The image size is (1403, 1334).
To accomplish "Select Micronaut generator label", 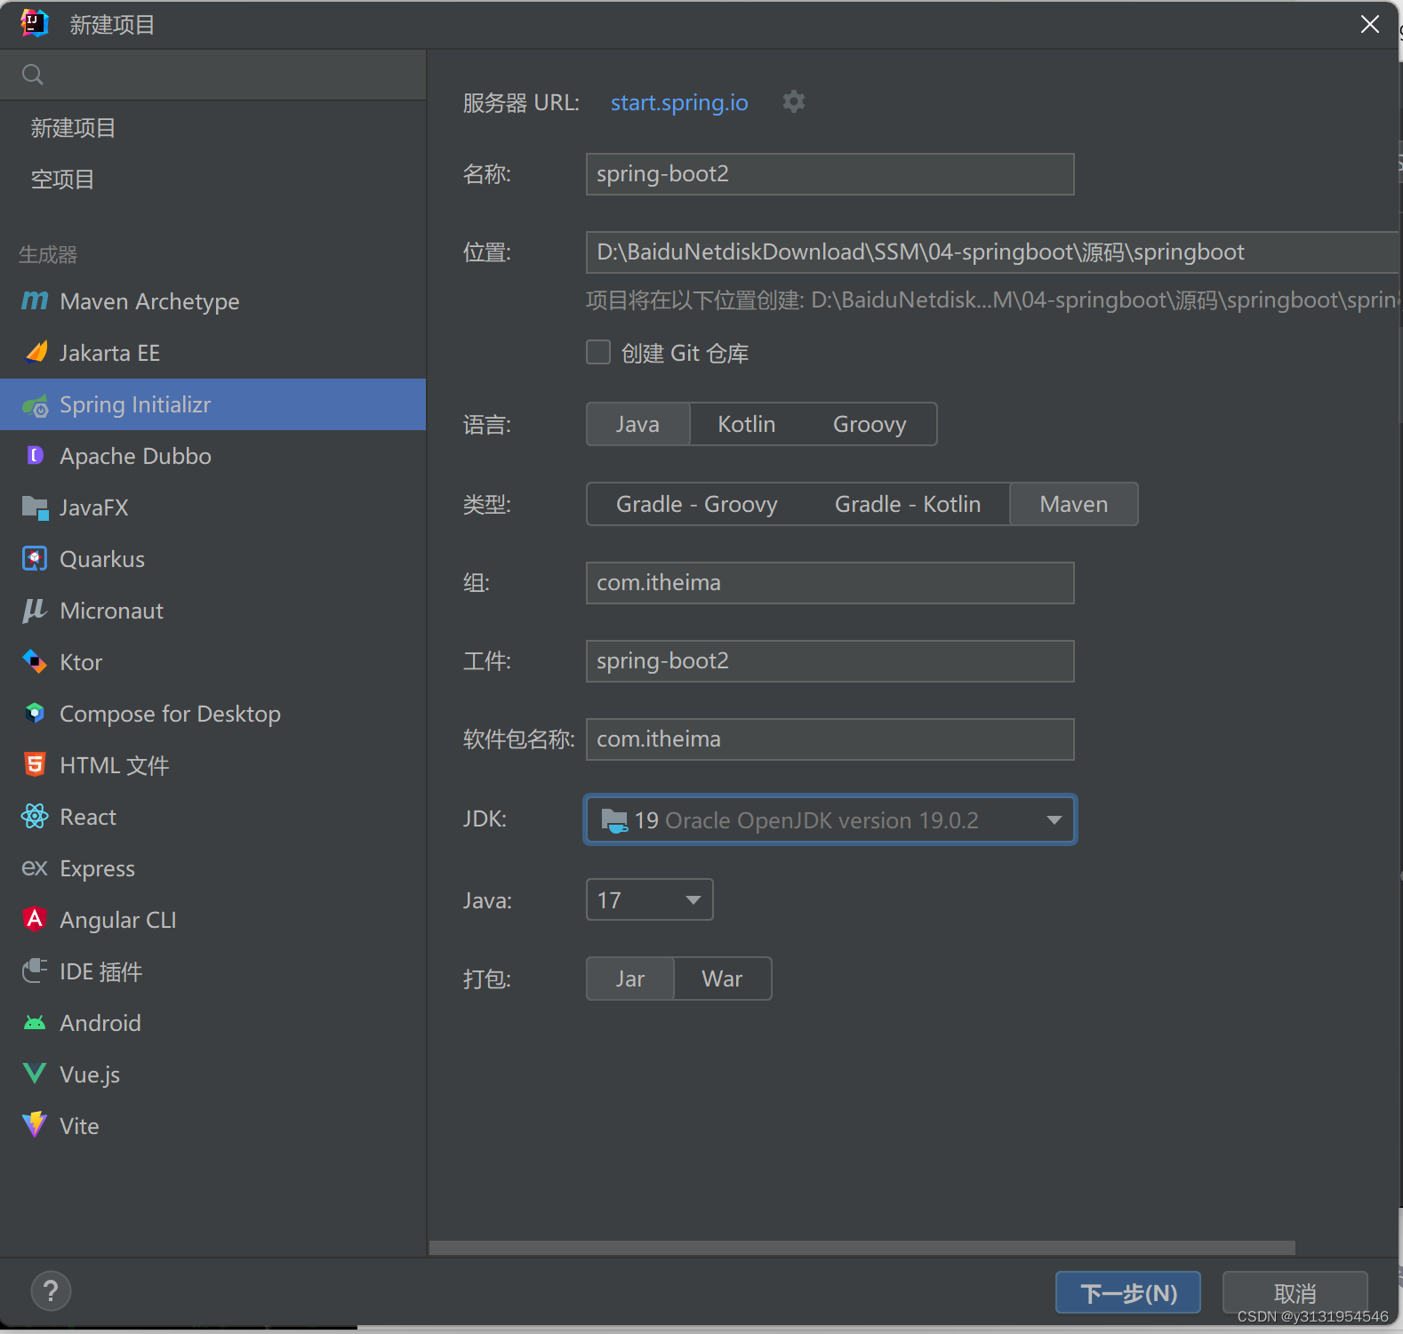I will pyautogui.click(x=112, y=611).
